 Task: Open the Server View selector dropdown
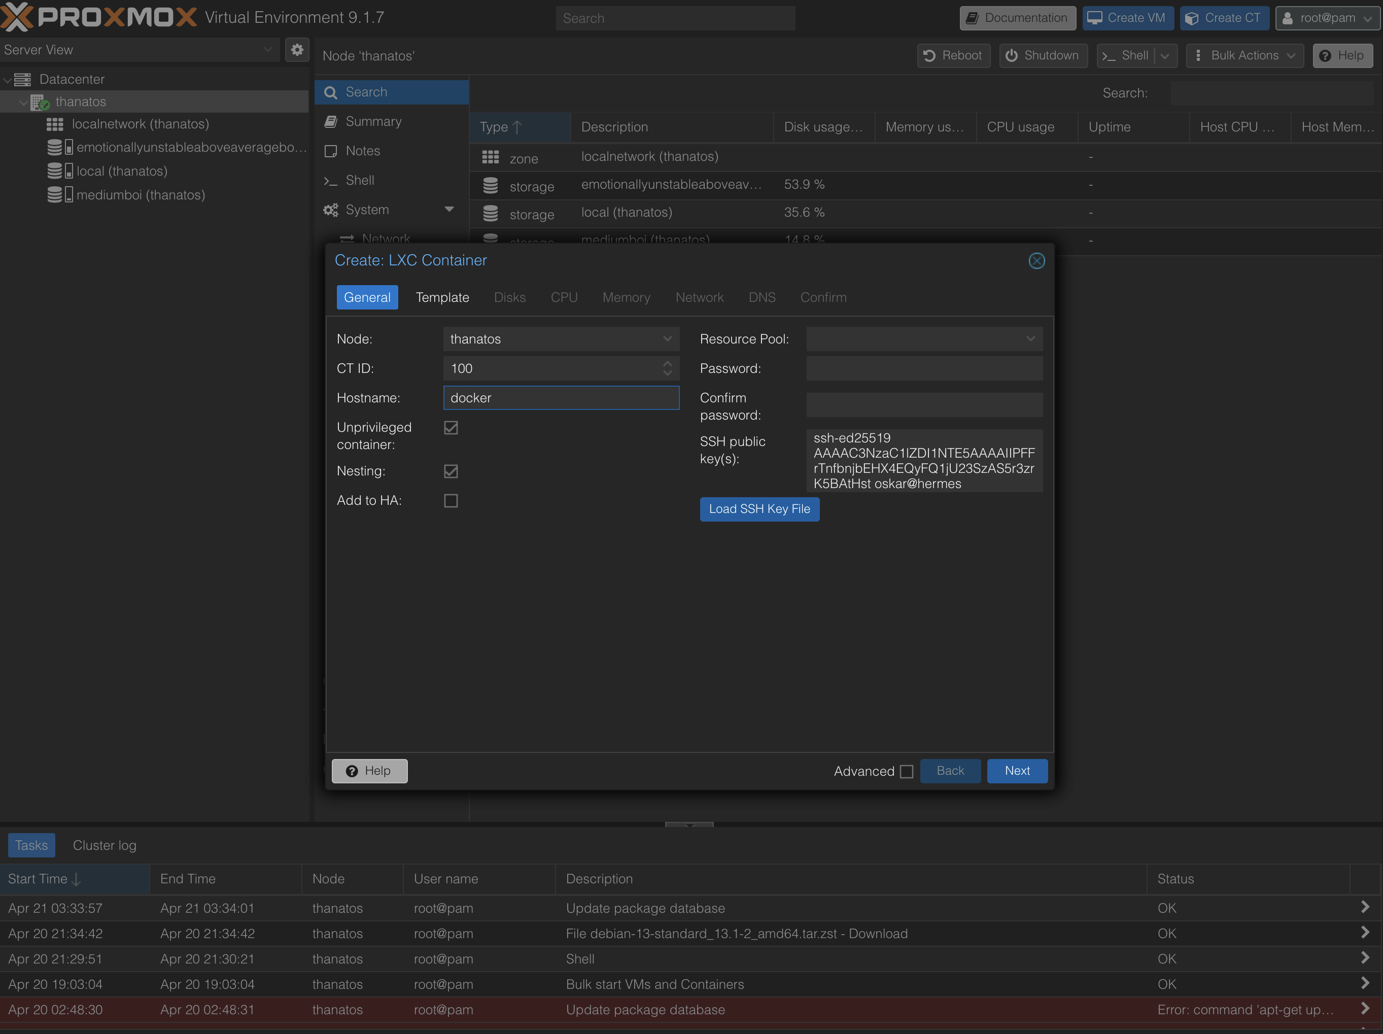pyautogui.click(x=267, y=50)
